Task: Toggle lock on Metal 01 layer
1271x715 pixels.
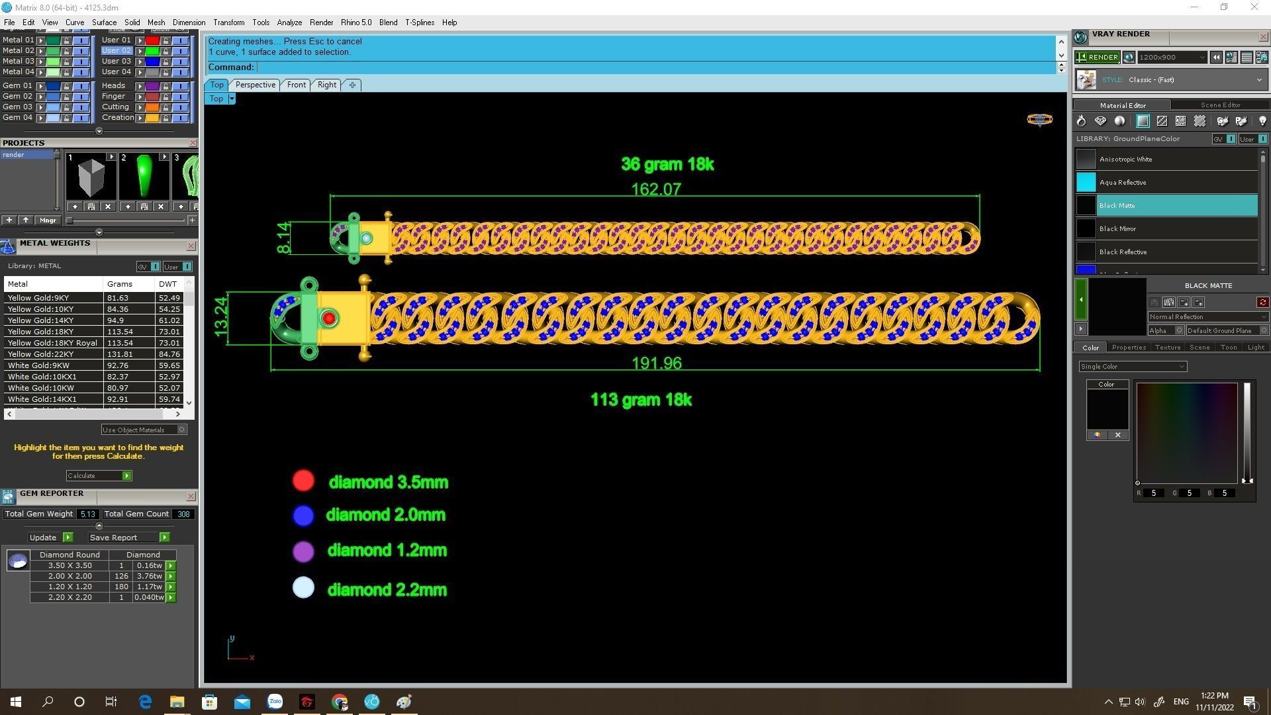Action: point(66,40)
